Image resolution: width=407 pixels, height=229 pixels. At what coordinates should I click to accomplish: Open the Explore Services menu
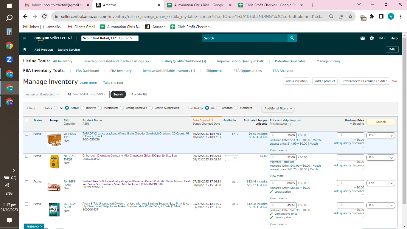[x=69, y=49]
